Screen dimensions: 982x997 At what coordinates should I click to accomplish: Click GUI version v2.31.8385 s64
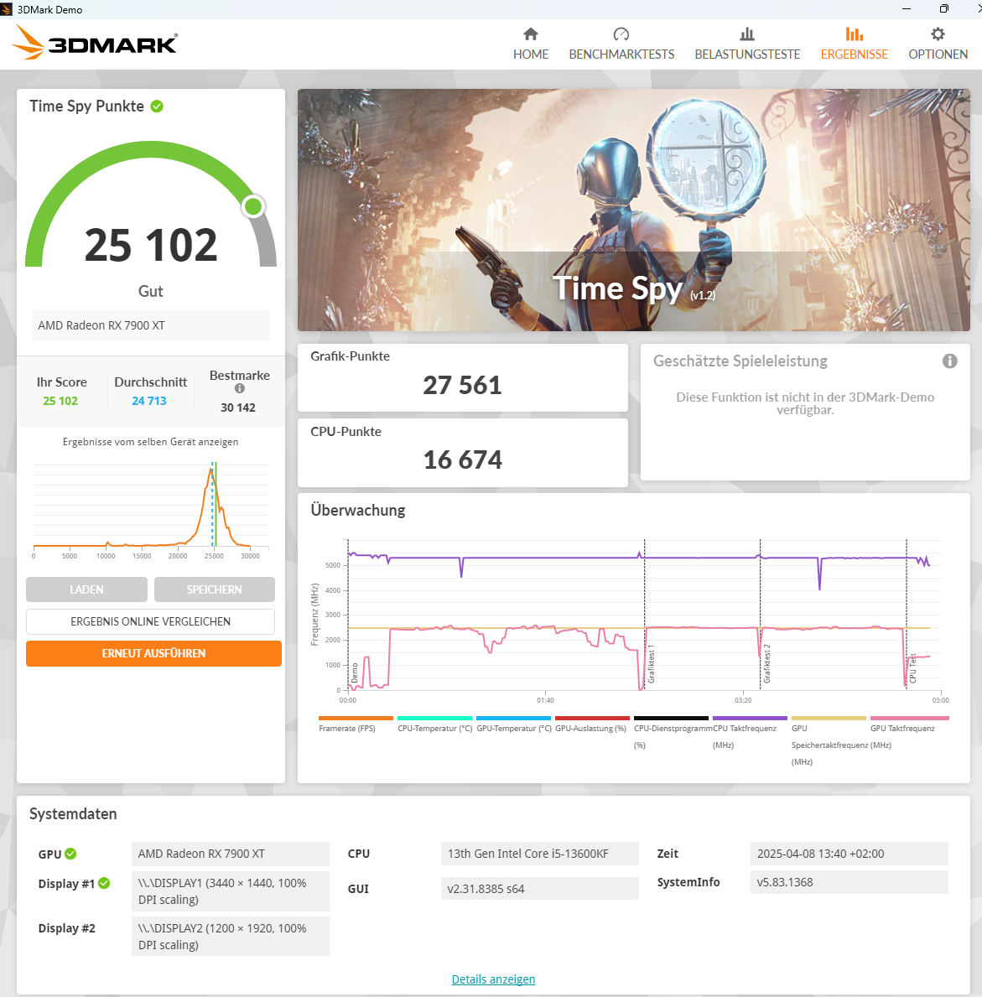point(539,889)
